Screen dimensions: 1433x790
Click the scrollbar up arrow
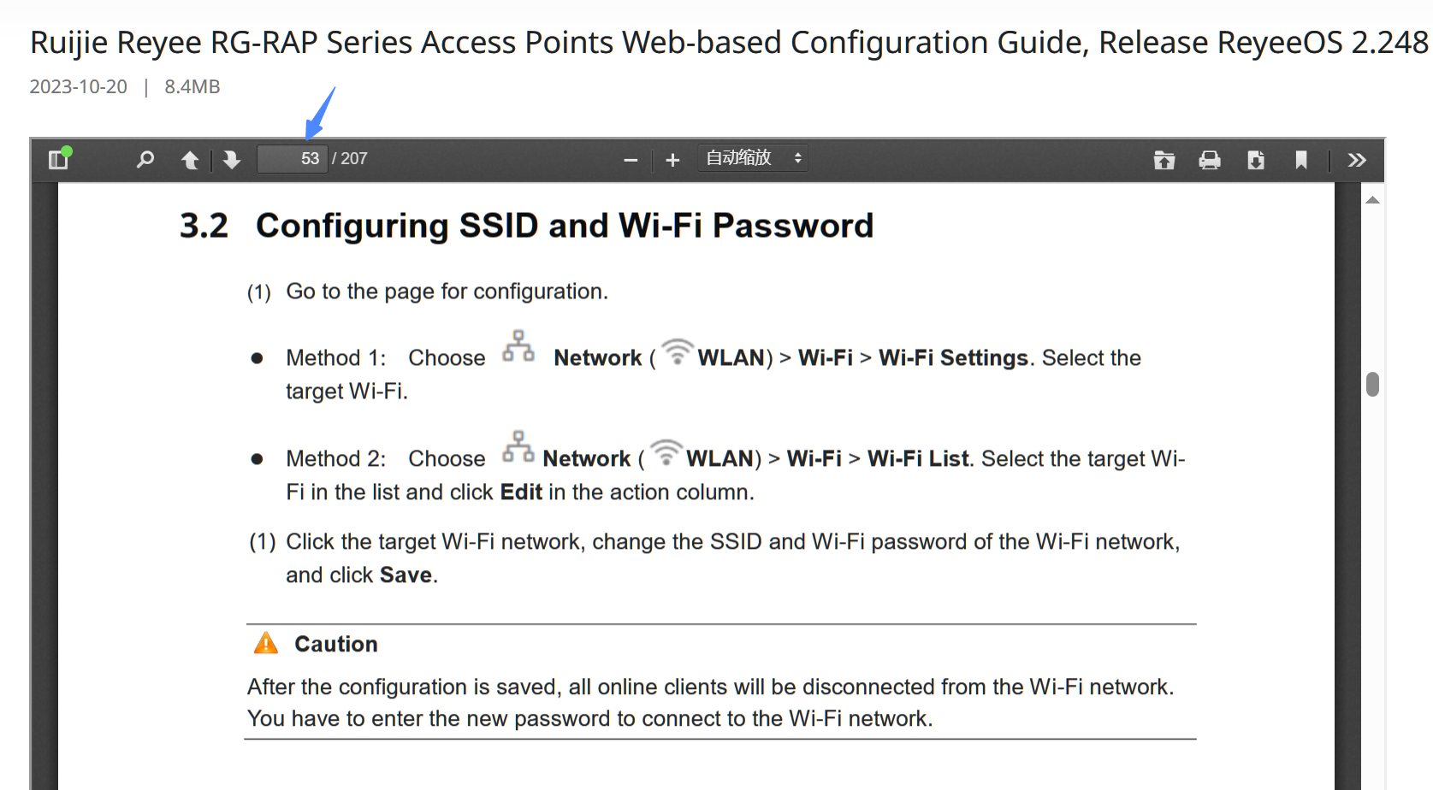(1372, 200)
